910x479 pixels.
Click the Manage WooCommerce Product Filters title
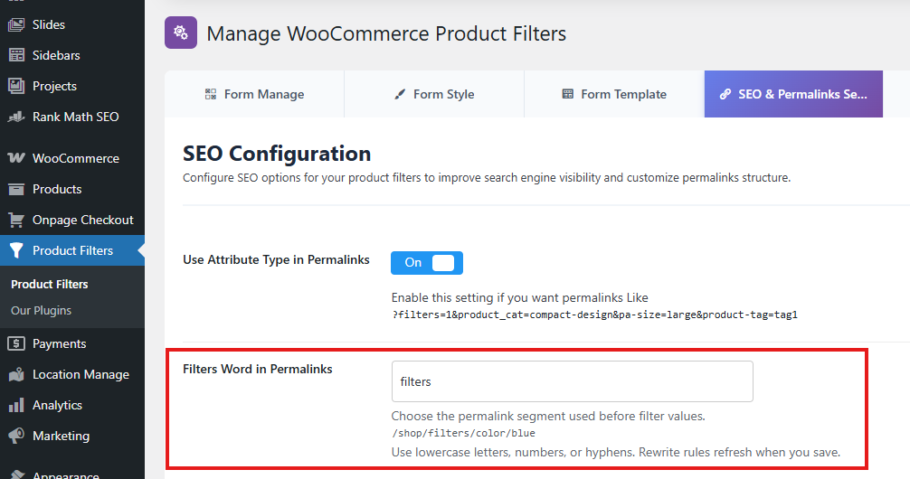pos(386,33)
